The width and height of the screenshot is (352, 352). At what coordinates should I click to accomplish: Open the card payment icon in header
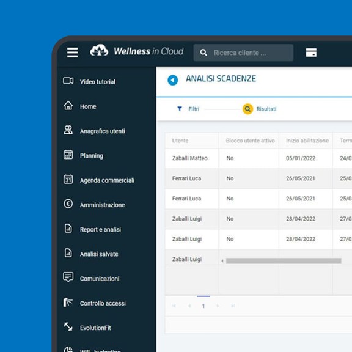click(311, 53)
